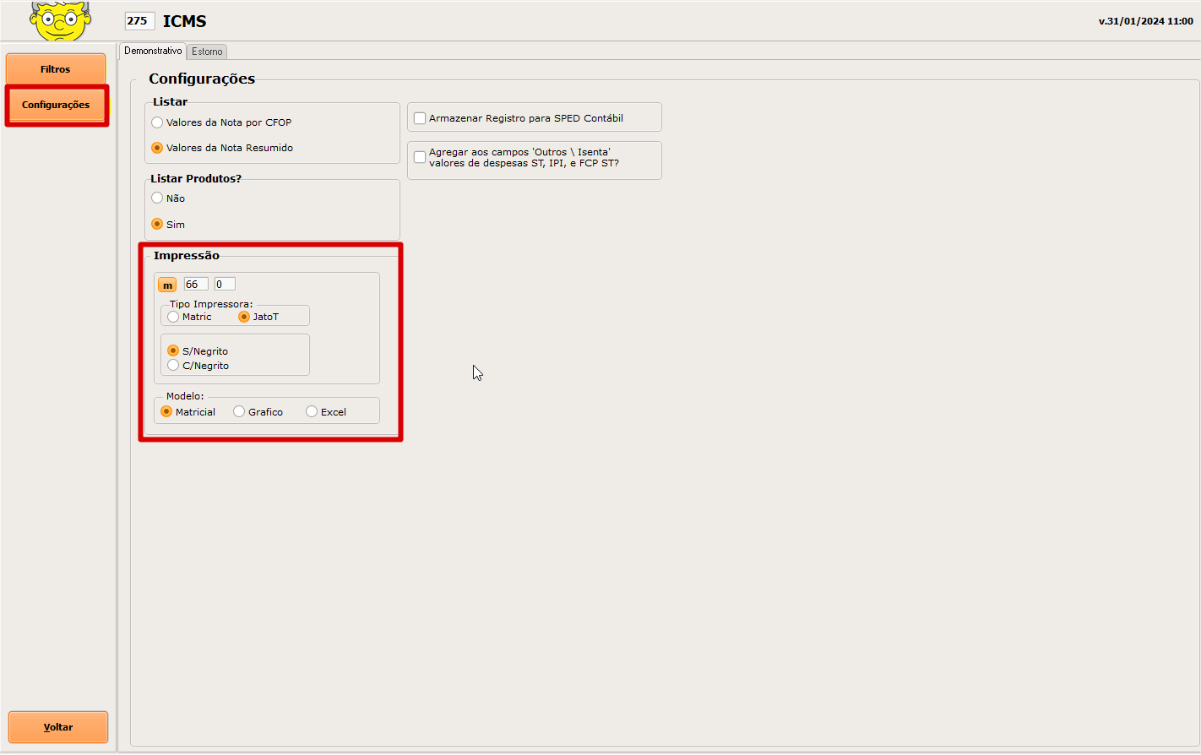Click the yellow mascot face logo

pyautogui.click(x=60, y=20)
